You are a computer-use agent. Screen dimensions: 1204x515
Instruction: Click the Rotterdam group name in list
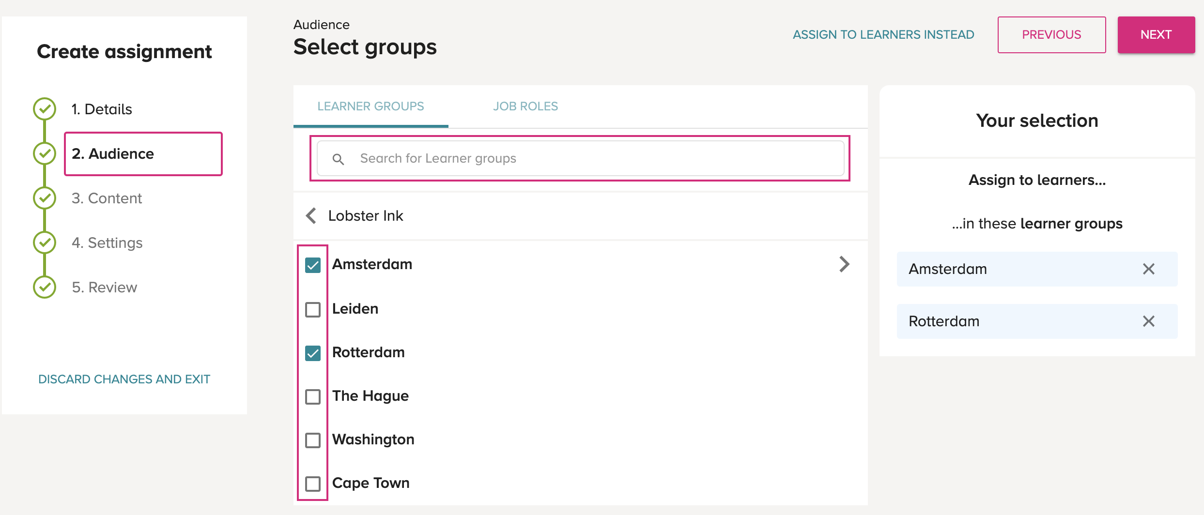(368, 352)
